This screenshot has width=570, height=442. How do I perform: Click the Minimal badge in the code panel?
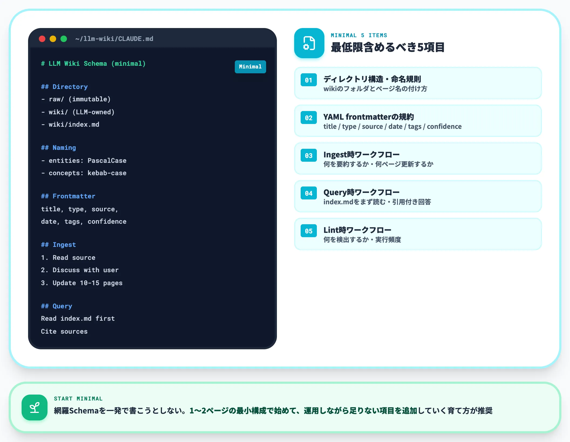pos(250,67)
